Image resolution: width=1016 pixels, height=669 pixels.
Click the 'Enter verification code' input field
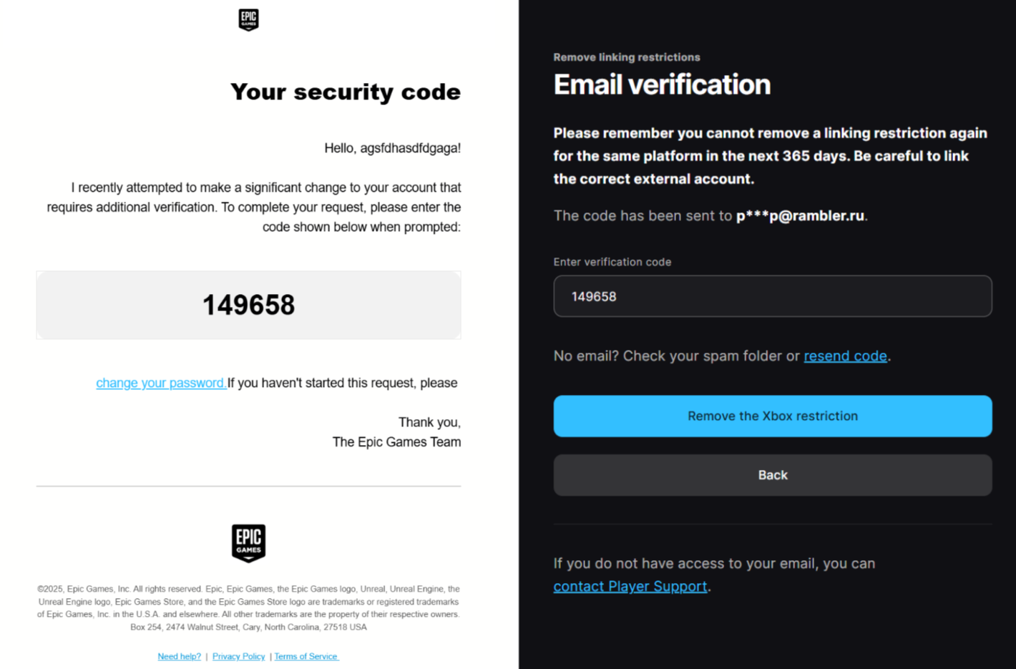(772, 296)
